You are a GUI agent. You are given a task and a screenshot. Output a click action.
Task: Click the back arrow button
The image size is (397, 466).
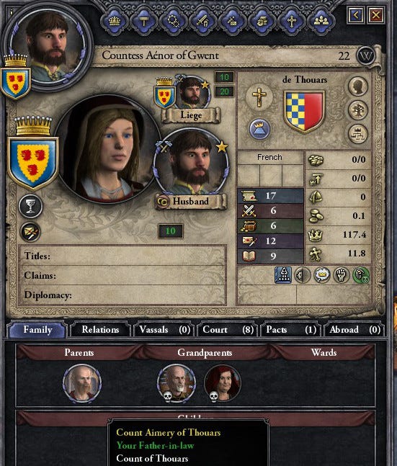(356, 14)
